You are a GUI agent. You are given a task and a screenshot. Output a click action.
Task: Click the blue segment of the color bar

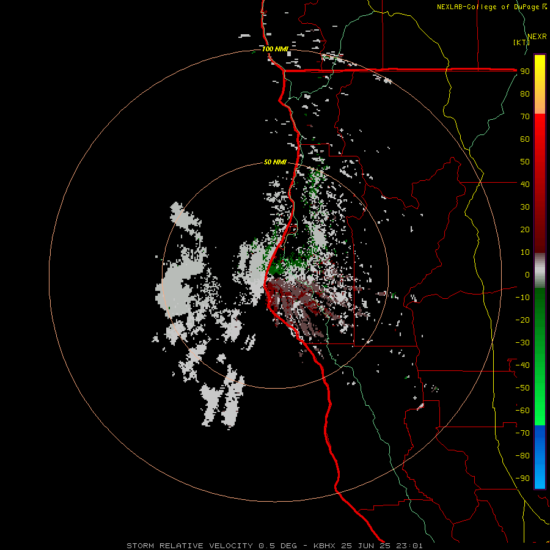540,457
